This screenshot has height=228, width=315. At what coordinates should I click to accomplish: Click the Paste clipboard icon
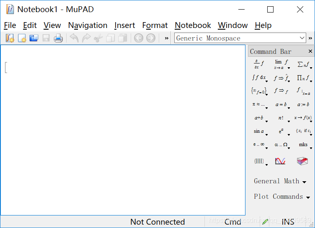(122, 38)
